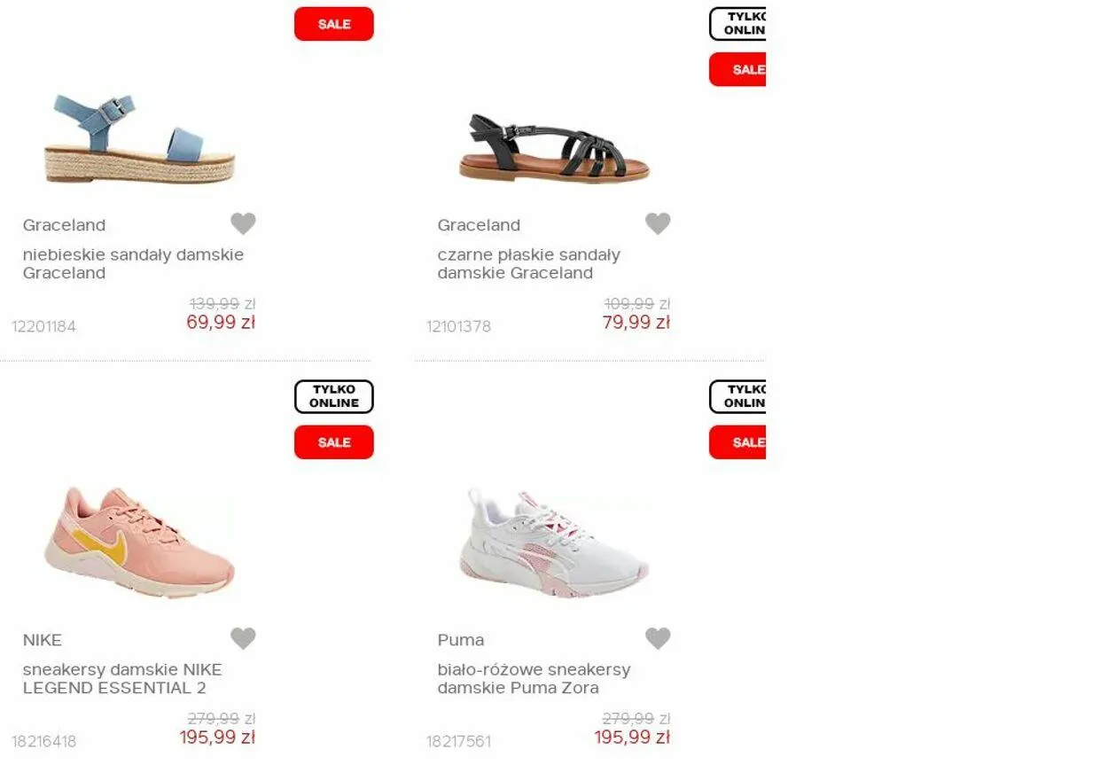Add Puma Zora sneakers to wishlist
This screenshot has height=765, width=1108.
[658, 638]
